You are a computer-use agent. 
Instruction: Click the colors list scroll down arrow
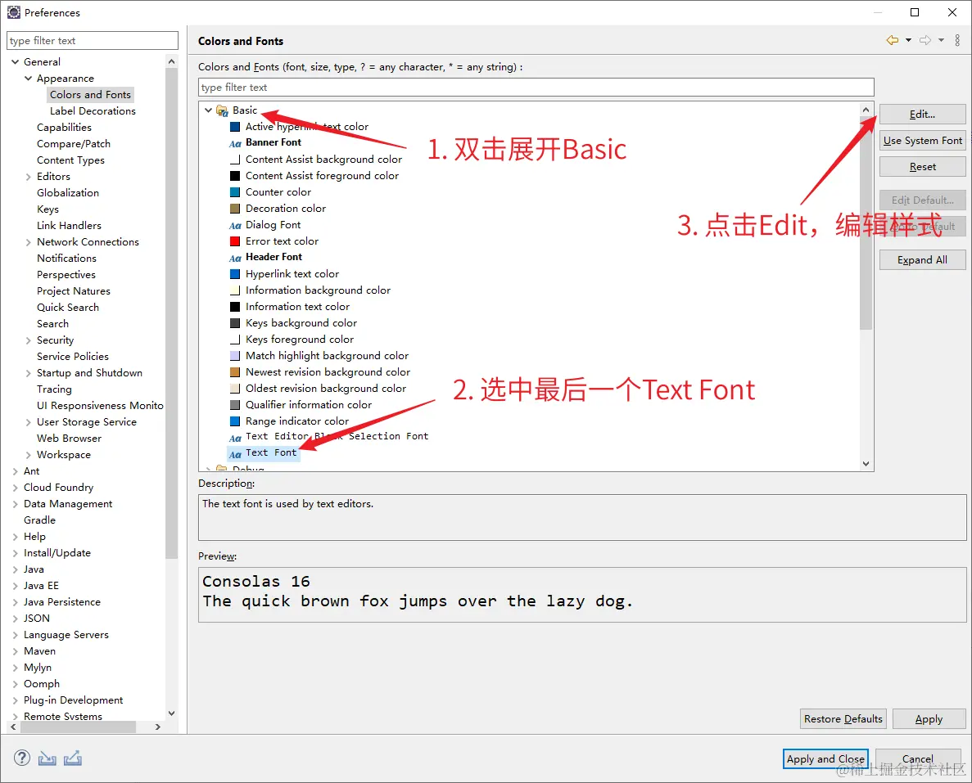[x=866, y=463]
